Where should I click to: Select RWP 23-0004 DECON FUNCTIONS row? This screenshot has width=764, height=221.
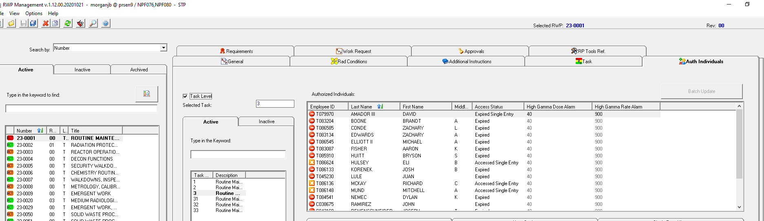click(64, 159)
